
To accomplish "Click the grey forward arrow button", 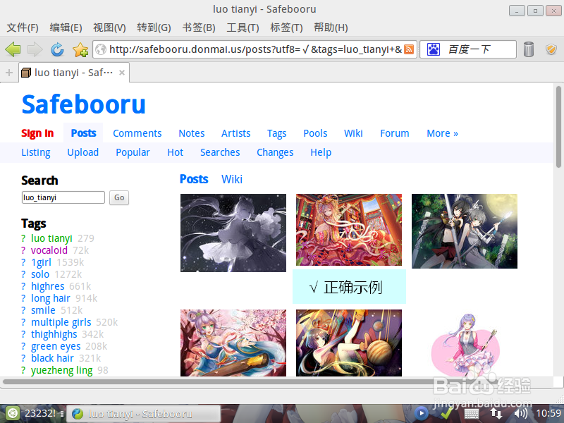I will [x=35, y=49].
